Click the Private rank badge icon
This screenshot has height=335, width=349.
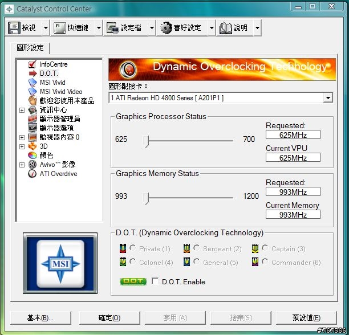tap(123, 248)
